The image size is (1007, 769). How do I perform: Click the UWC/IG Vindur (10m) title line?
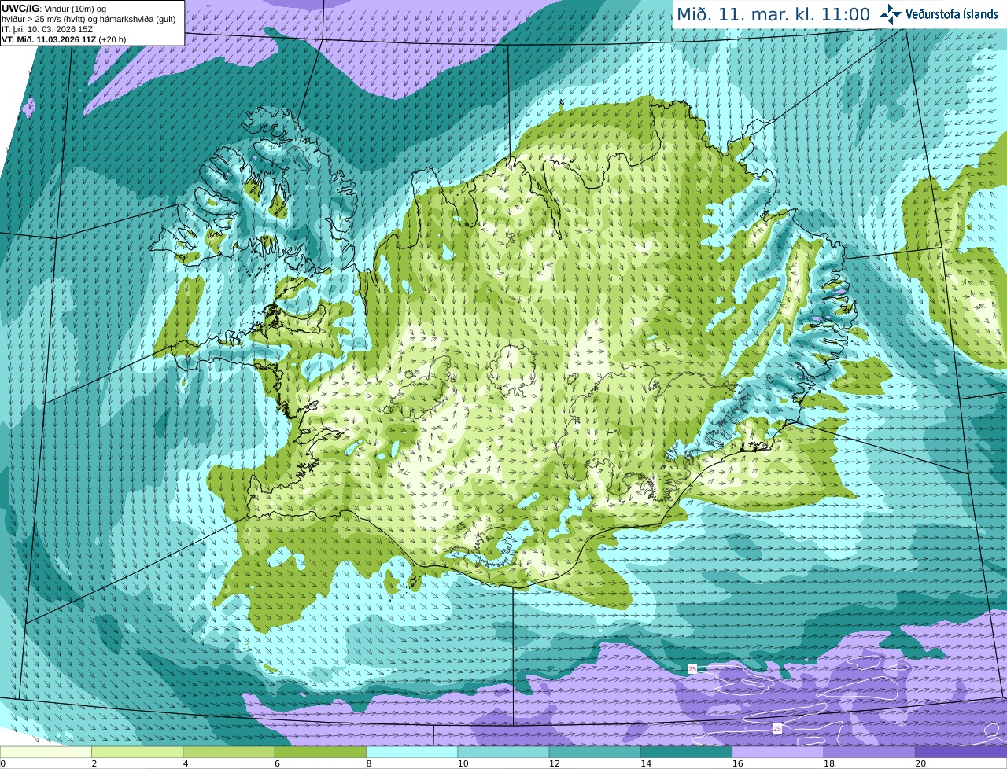[53, 9]
